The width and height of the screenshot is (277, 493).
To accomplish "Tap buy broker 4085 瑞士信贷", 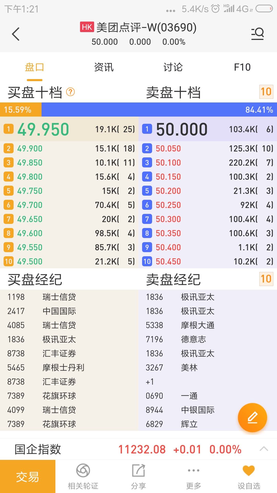I will click(42, 325).
